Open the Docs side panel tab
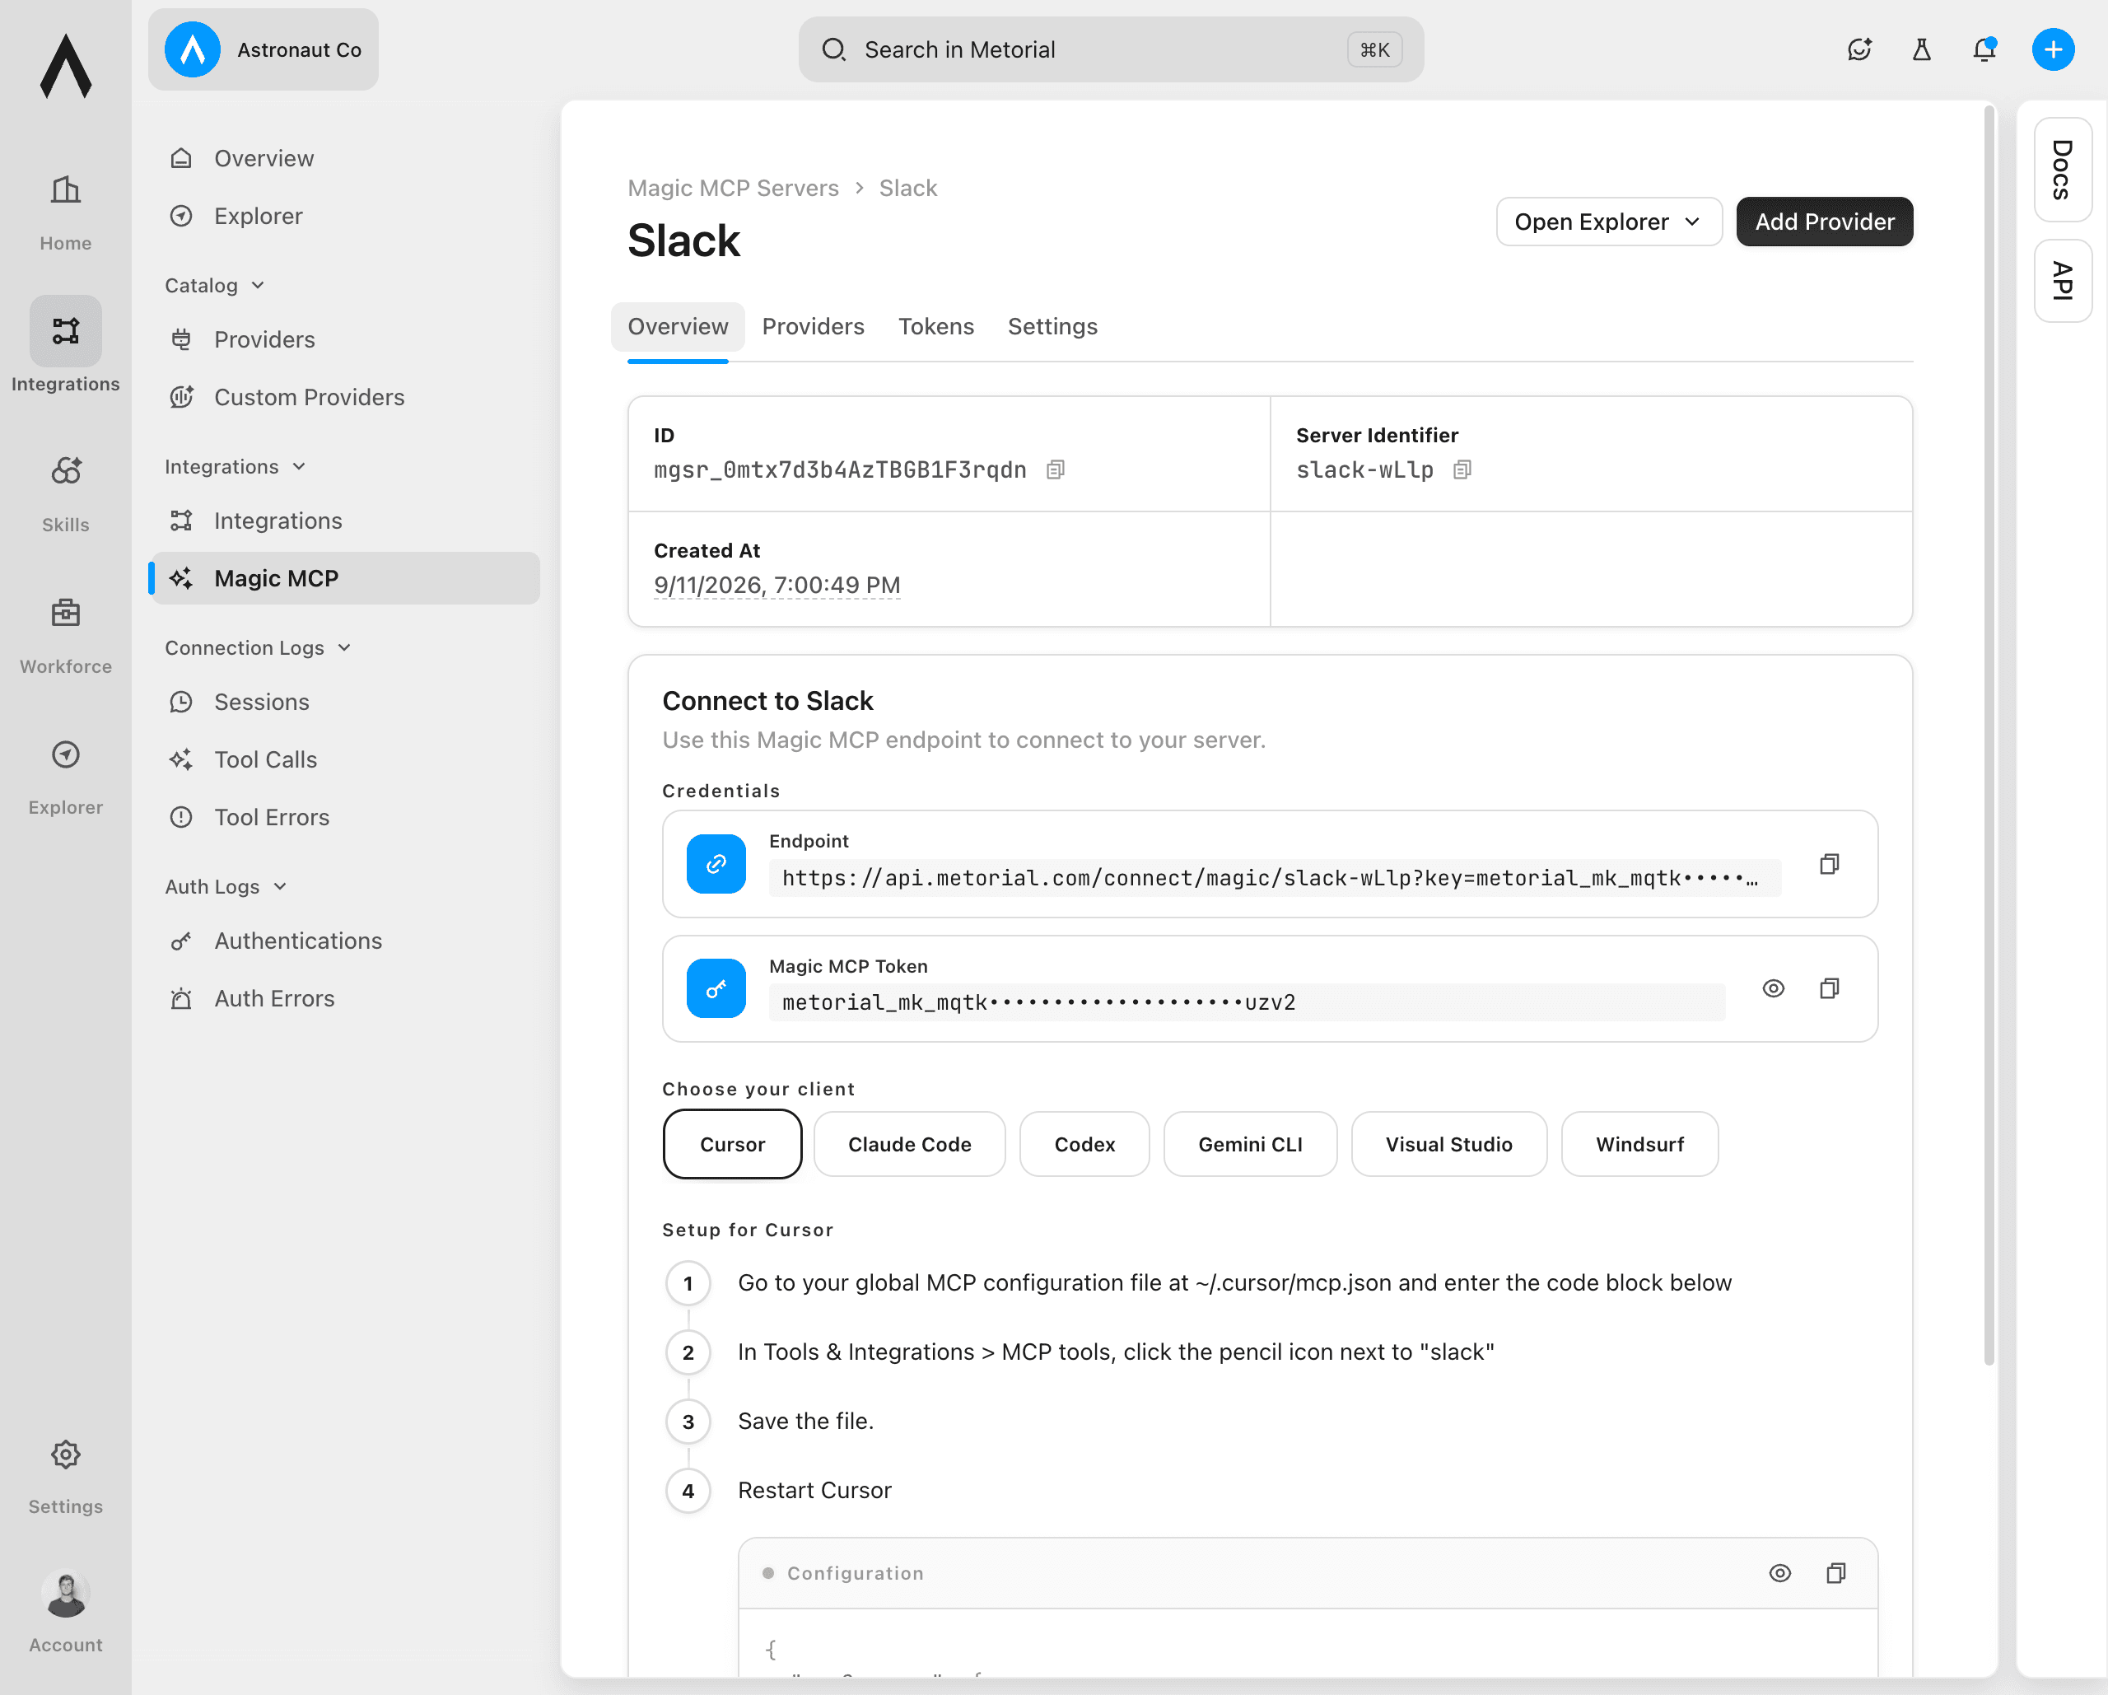This screenshot has height=1695, width=2108. (x=2063, y=169)
